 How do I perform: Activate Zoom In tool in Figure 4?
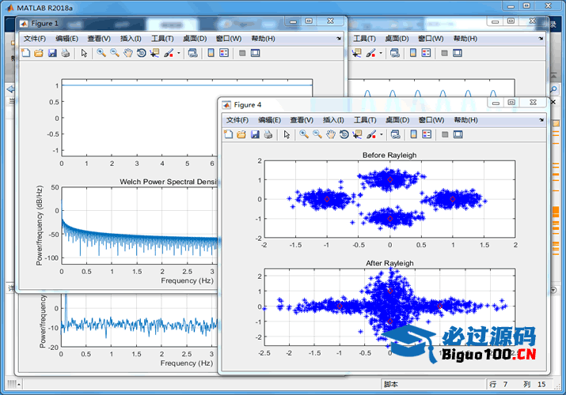304,134
